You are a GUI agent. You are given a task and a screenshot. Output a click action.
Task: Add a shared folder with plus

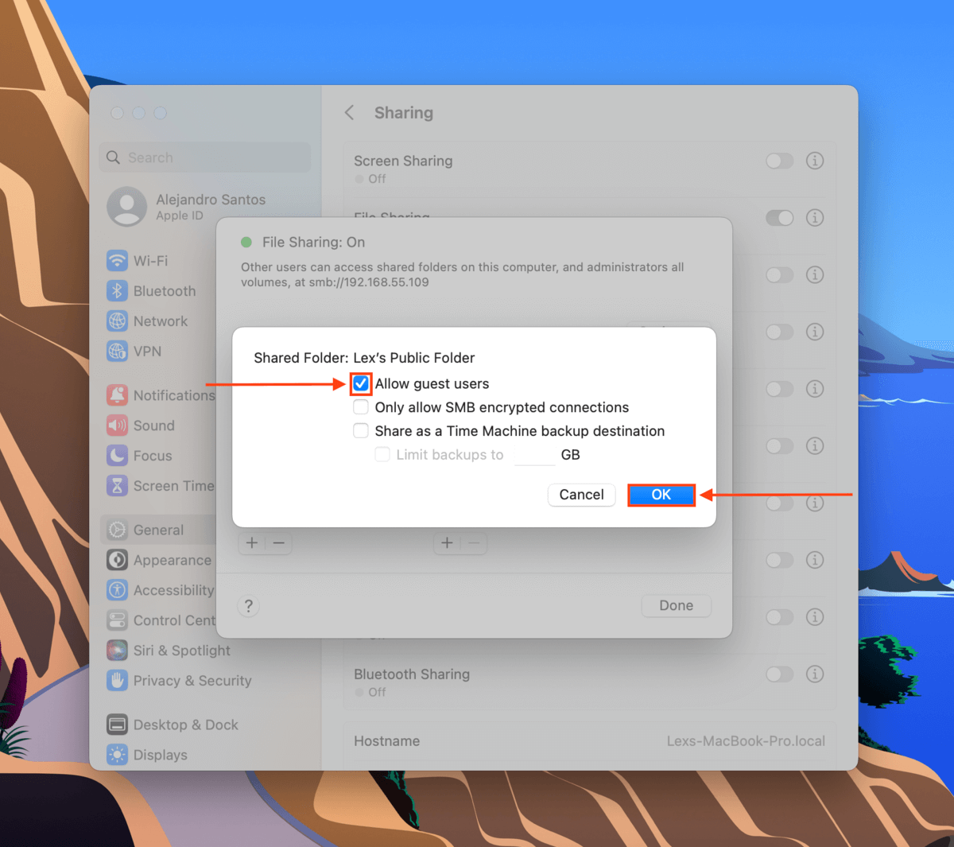click(x=252, y=543)
